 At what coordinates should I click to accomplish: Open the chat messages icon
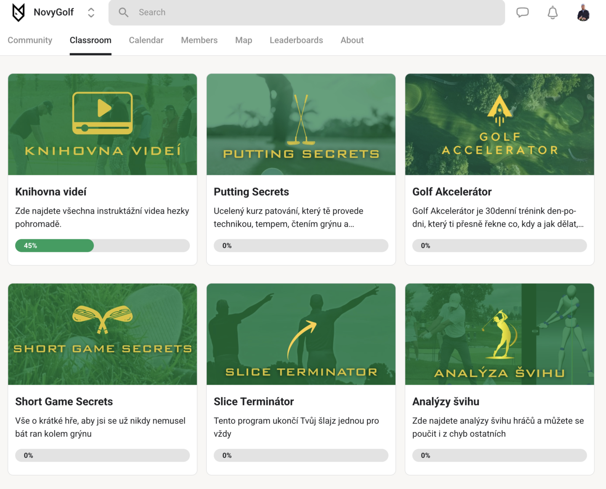click(x=522, y=13)
